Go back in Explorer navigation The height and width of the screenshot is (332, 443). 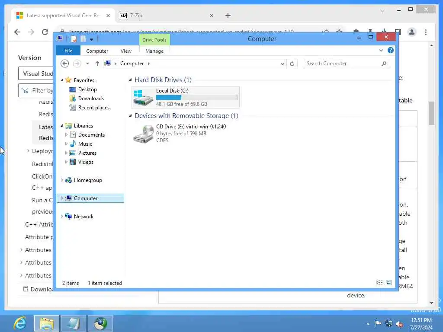[65, 64]
